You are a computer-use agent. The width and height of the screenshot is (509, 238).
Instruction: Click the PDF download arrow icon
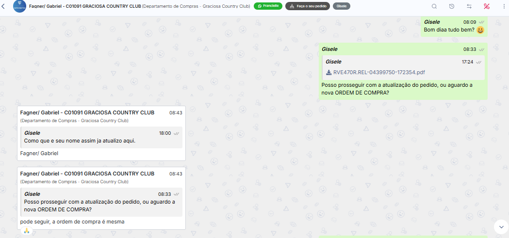click(x=328, y=72)
